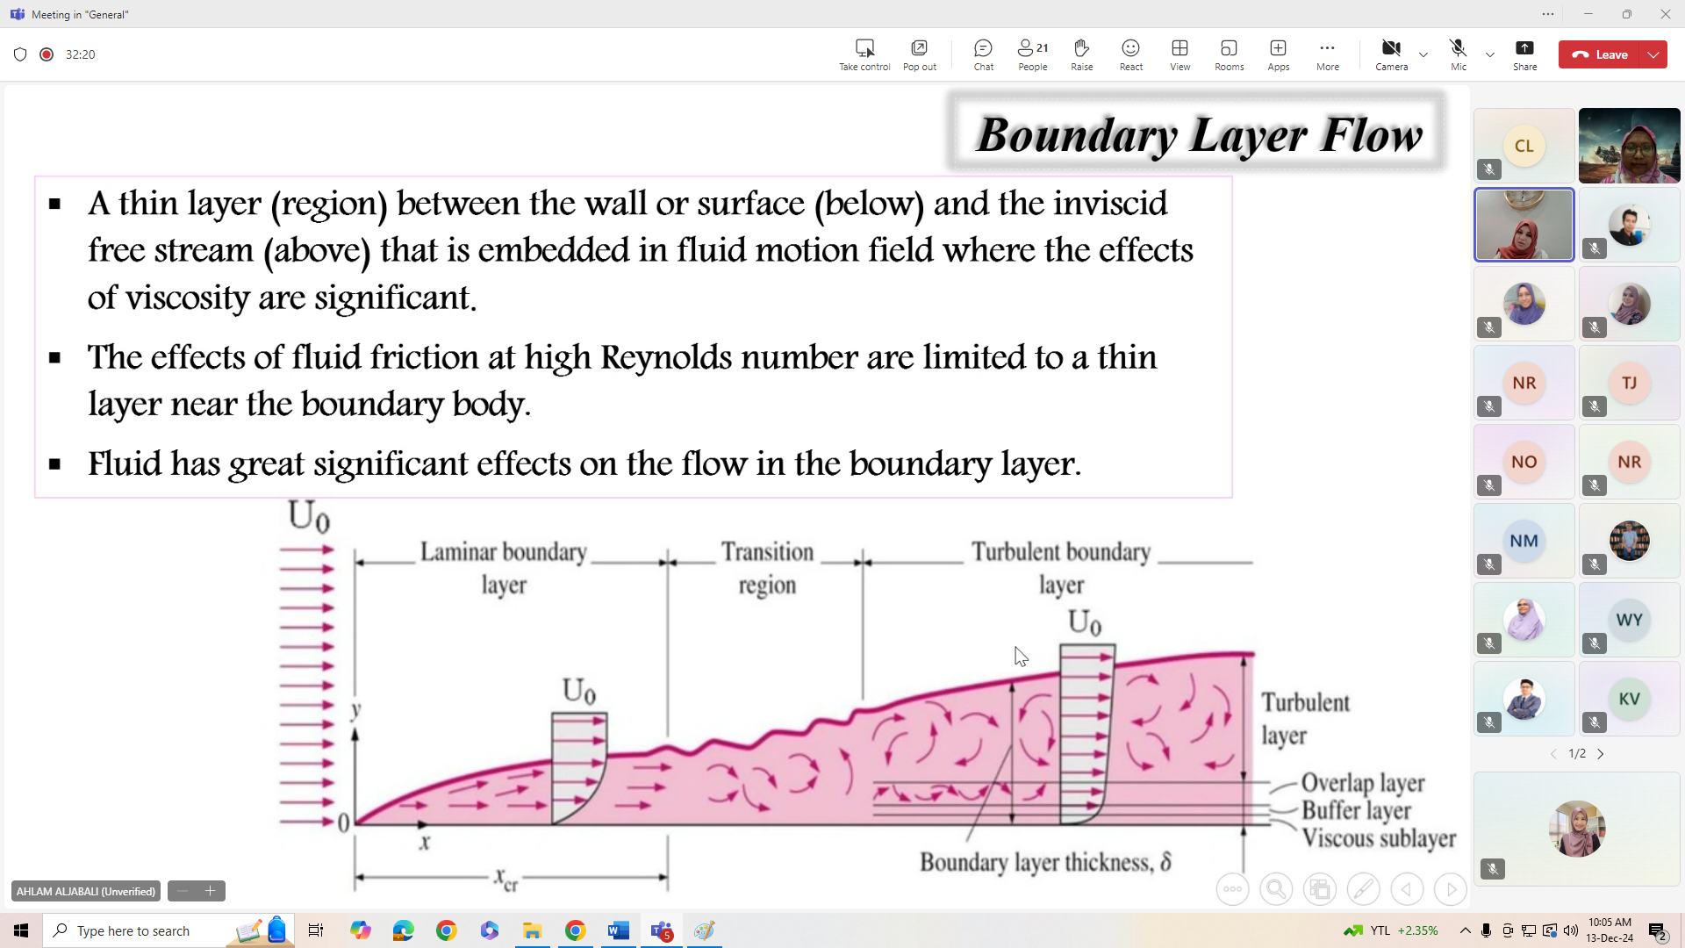Switch to Word on the taskbar
The image size is (1685, 948).
(x=619, y=930)
